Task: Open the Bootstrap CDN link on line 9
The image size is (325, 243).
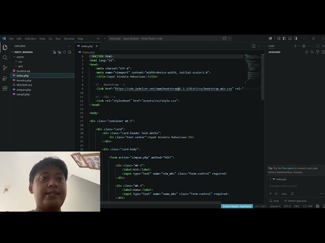Action: tap(174, 89)
